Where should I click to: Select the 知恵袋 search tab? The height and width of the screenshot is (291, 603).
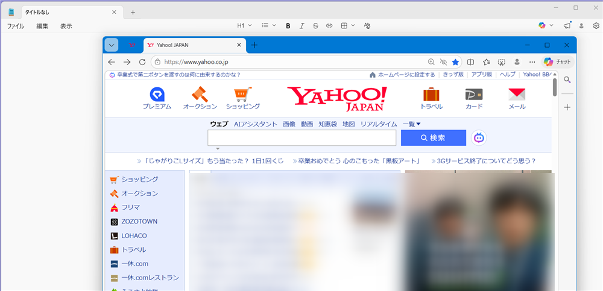click(x=327, y=124)
